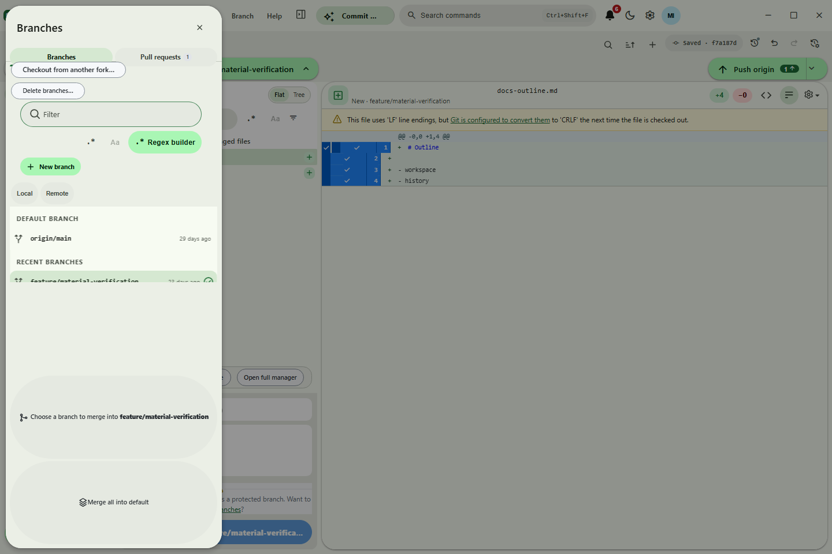Image resolution: width=832 pixels, height=554 pixels.
Task: Open the diff settings gear dropdown
Action: pyautogui.click(x=812, y=95)
